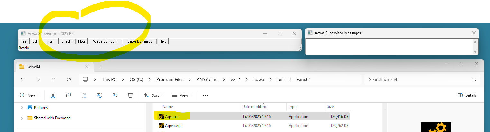Viewport: 490px width, 132px height.
Task: Click the Ags.exe preview thumbnail in details pane
Action: pyautogui.click(x=436, y=127)
